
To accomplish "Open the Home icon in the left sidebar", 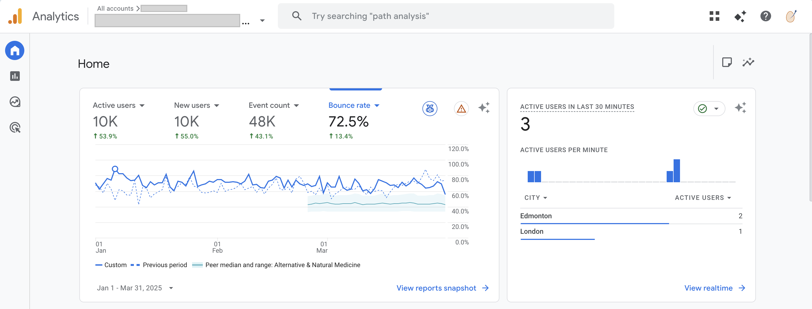I will tap(14, 50).
